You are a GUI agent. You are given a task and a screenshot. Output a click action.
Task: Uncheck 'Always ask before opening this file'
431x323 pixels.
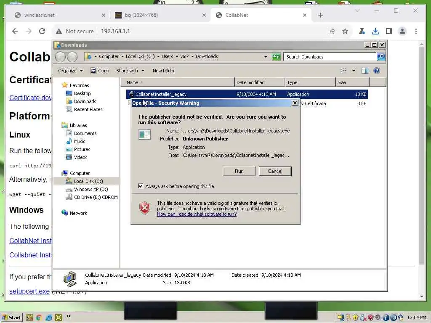click(x=141, y=186)
